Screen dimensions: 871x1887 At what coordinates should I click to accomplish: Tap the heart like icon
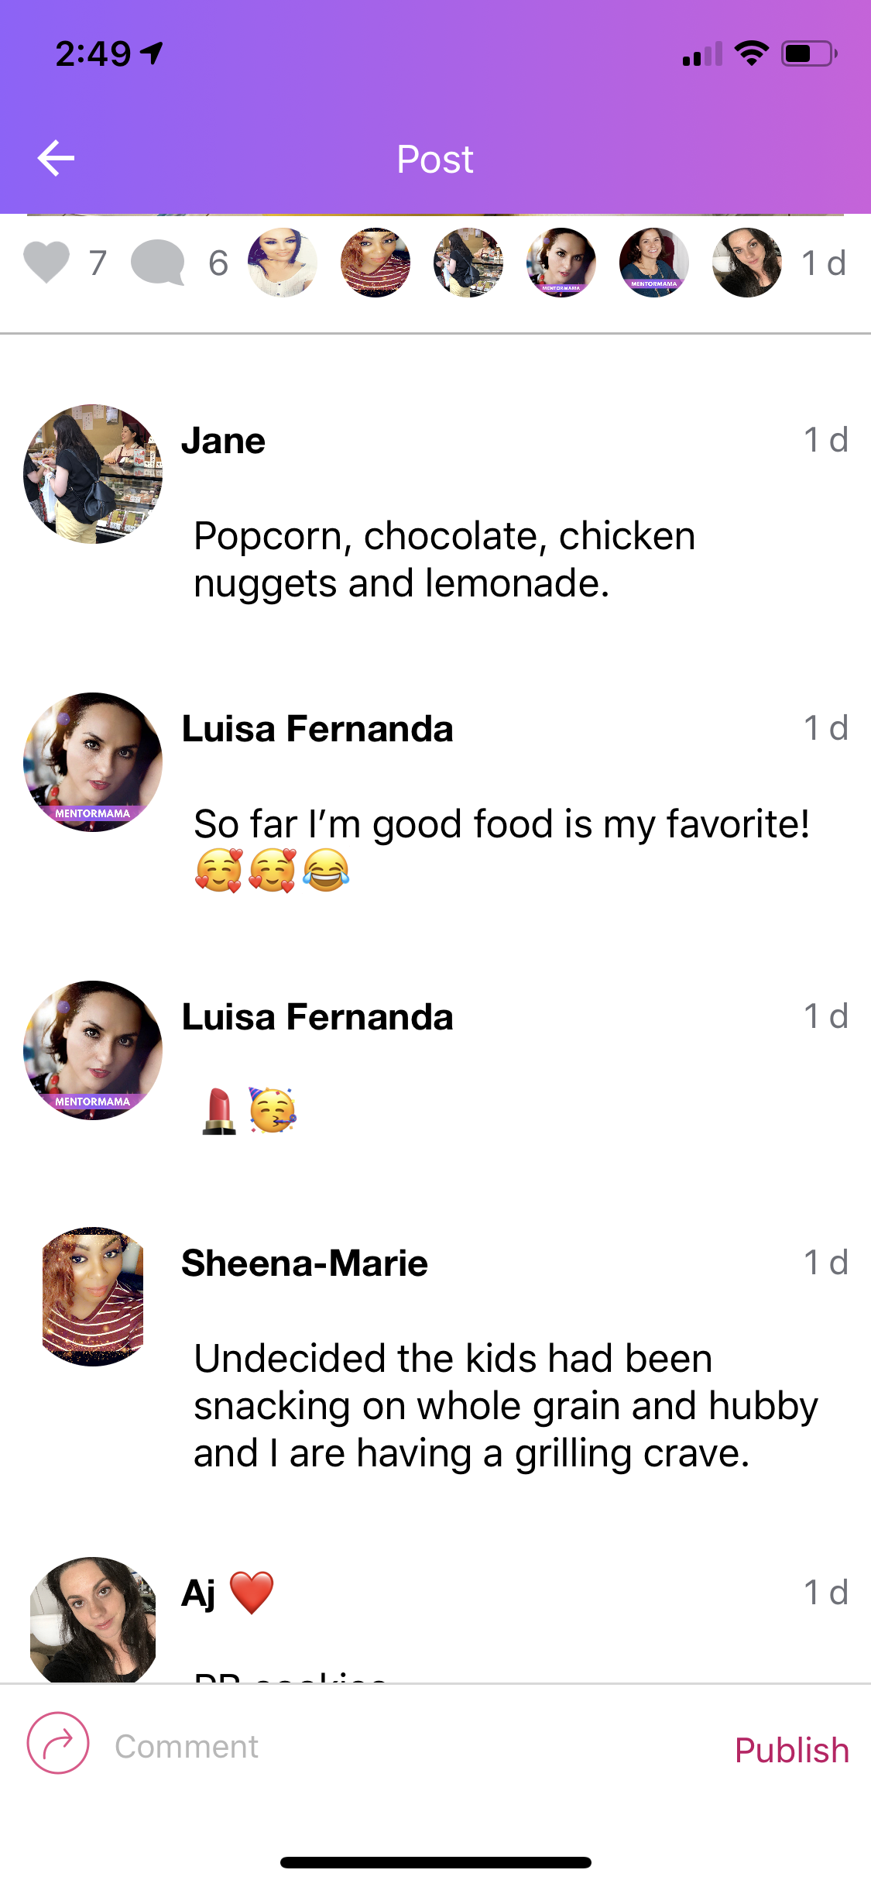46,262
